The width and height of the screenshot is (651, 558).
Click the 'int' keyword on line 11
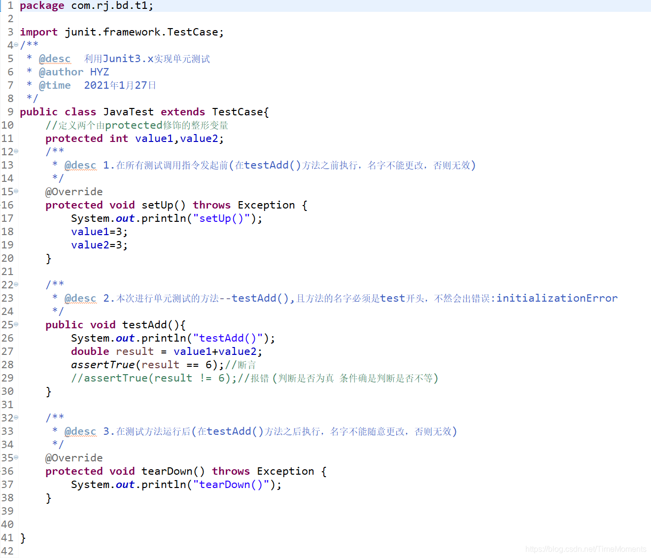point(119,139)
